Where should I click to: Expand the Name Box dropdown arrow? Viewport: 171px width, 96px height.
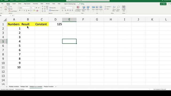click(x=10, y=15)
